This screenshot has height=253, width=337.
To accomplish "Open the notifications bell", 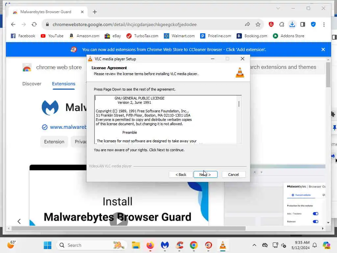I will (315, 245).
